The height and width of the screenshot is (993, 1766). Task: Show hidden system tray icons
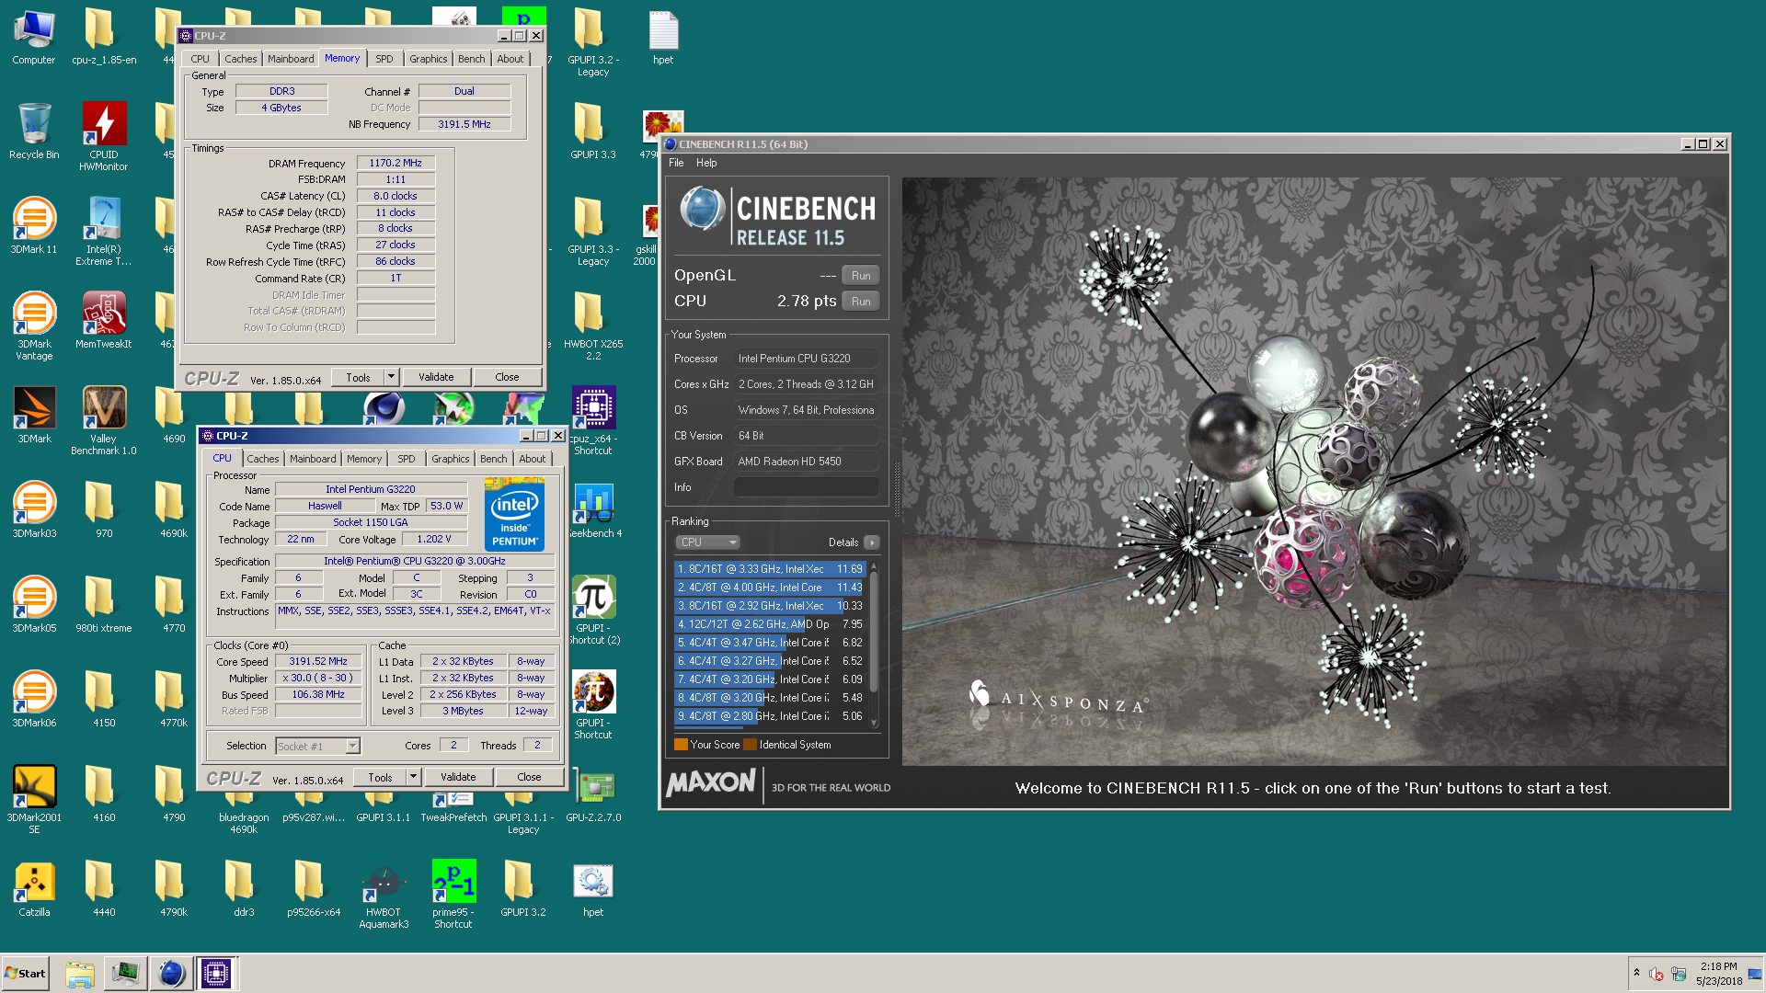point(1636,973)
